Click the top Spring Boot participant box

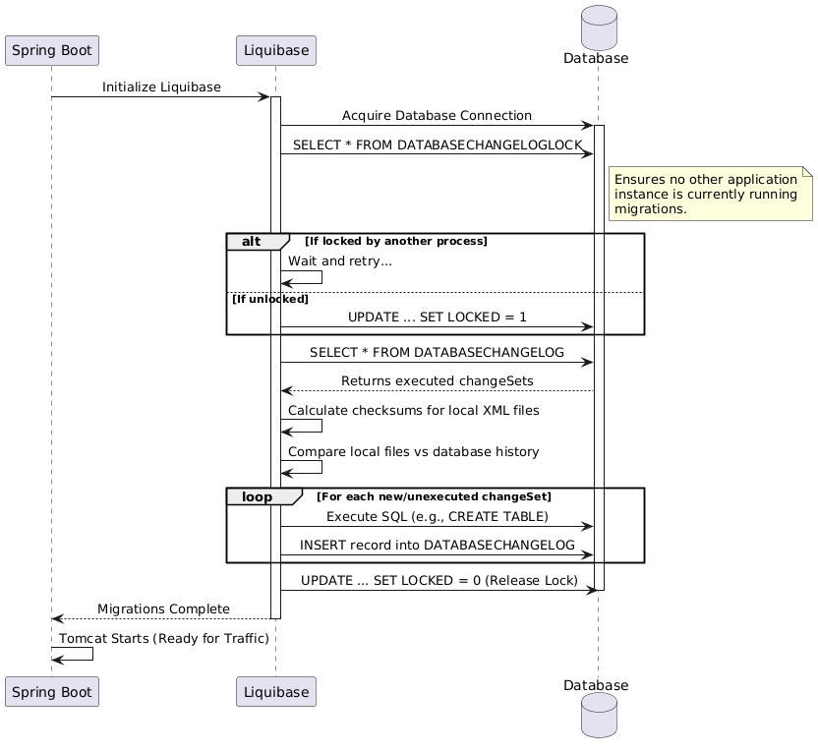pyautogui.click(x=52, y=50)
